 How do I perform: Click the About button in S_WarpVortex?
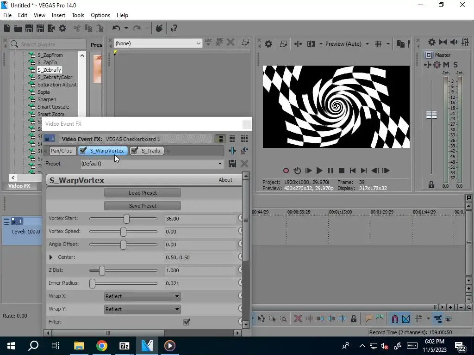pos(225,180)
